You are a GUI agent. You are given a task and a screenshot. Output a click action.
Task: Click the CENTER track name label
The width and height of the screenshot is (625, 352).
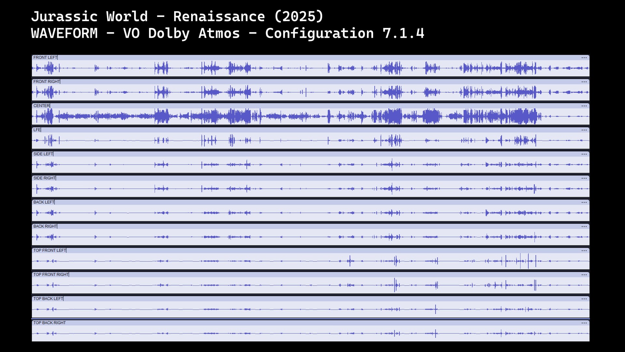tap(41, 106)
